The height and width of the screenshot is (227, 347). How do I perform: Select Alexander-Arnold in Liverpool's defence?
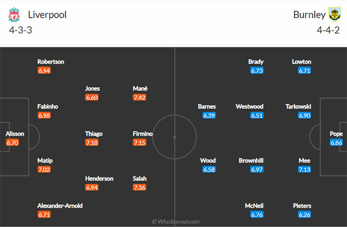point(60,206)
